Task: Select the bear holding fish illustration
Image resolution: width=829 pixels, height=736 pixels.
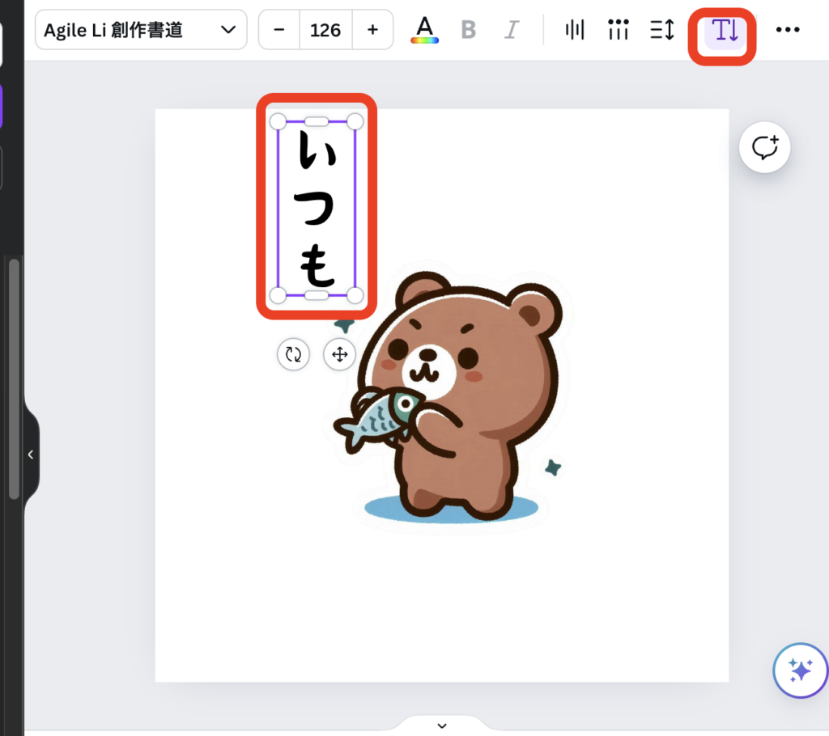Action: pyautogui.click(x=453, y=404)
